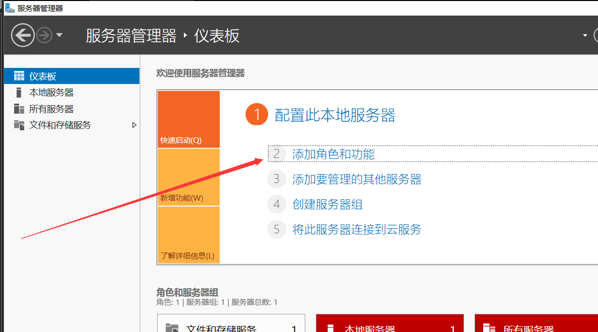Click the forward navigation arrow button
The width and height of the screenshot is (598, 332).
pos(44,35)
